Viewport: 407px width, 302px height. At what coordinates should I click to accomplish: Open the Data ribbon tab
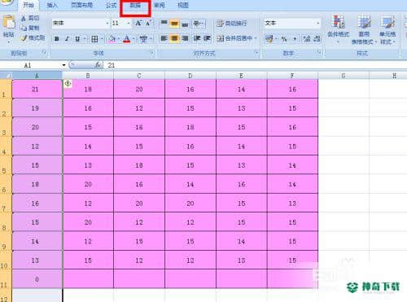point(135,6)
